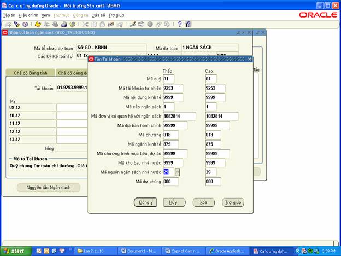Click the Cao Mã ngành kinh tế field
Screen dimensions: 341x256
pos(213,144)
